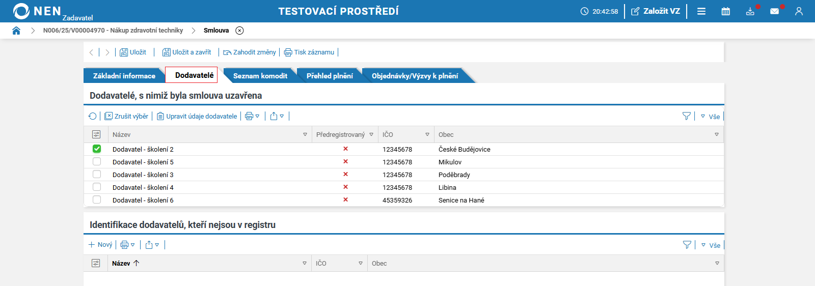This screenshot has height=286, width=815.
Task: Sort by Název header in unregistered table
Action: coord(125,263)
